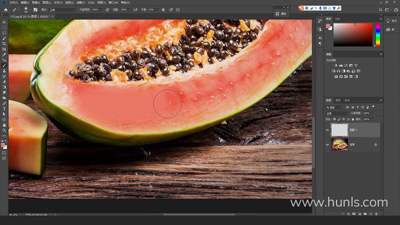Click the symmetry paint butterfly icon

pyautogui.click(x=178, y=10)
